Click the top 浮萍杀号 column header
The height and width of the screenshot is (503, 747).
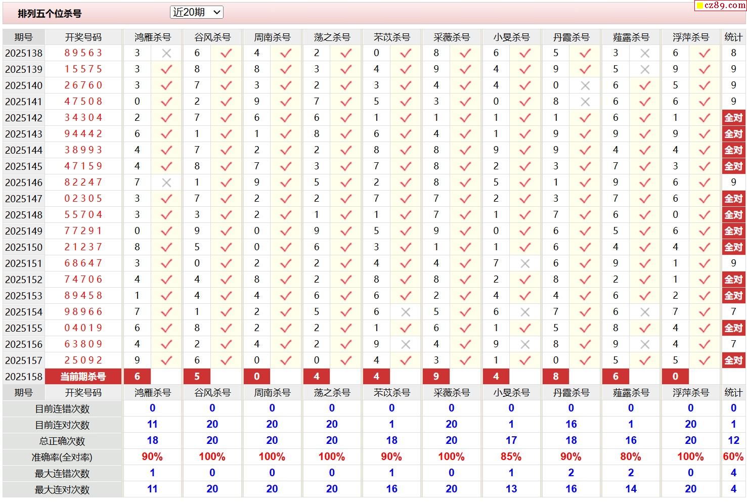click(691, 37)
